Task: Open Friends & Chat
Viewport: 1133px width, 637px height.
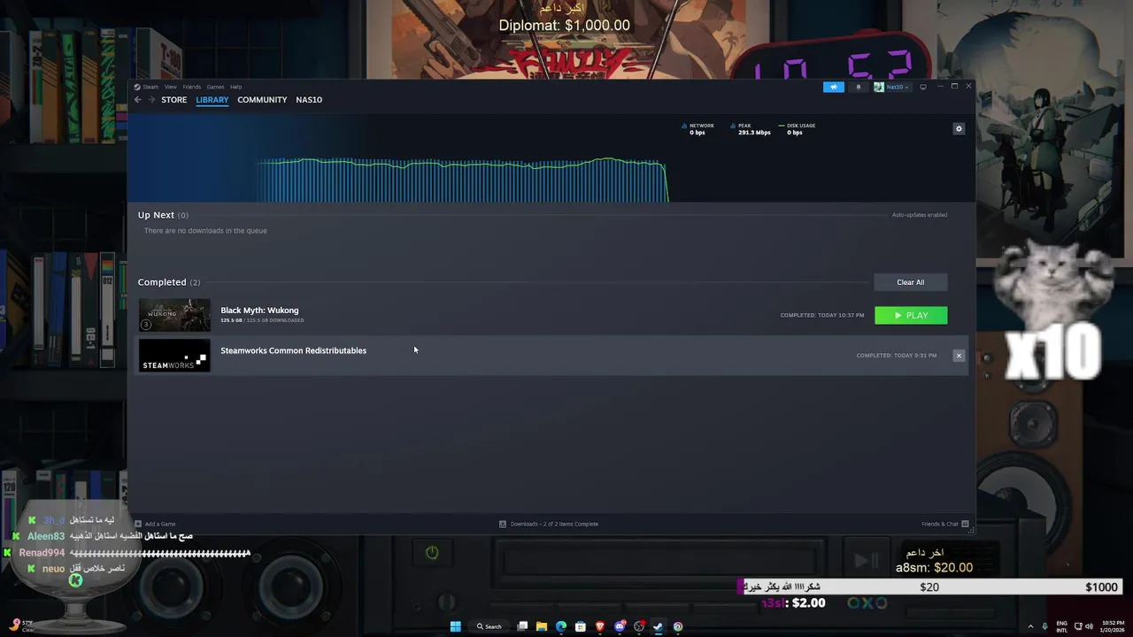Action: (944, 524)
